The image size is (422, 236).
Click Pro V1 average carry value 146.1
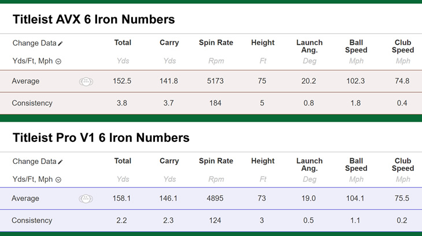pos(168,198)
